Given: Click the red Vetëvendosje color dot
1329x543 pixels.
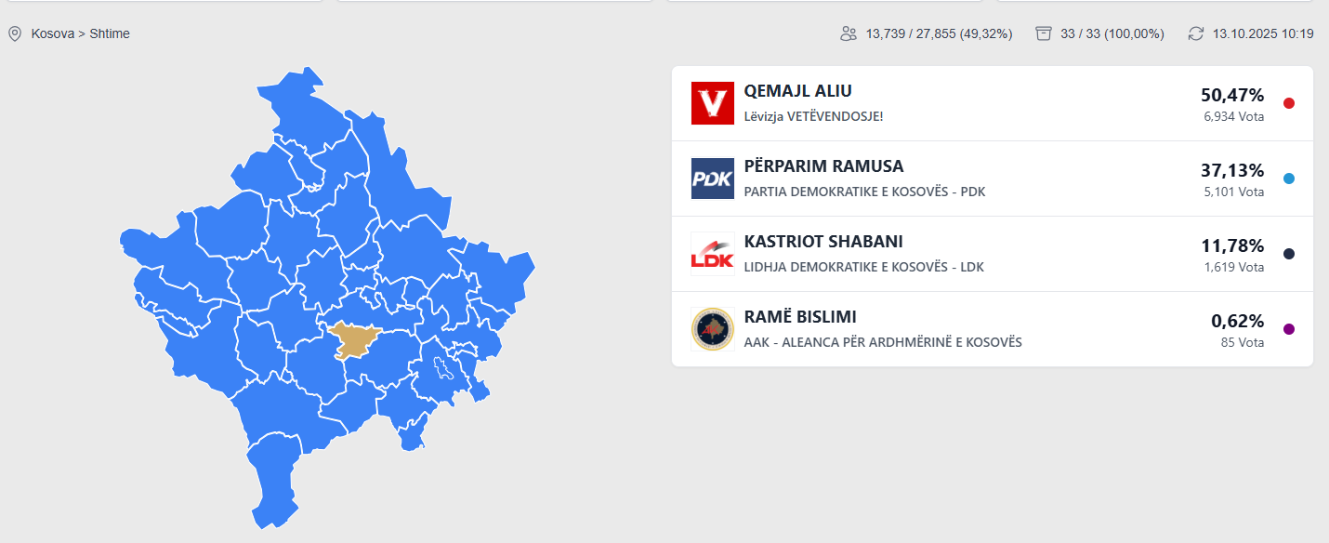Looking at the screenshot, I should [x=1288, y=103].
